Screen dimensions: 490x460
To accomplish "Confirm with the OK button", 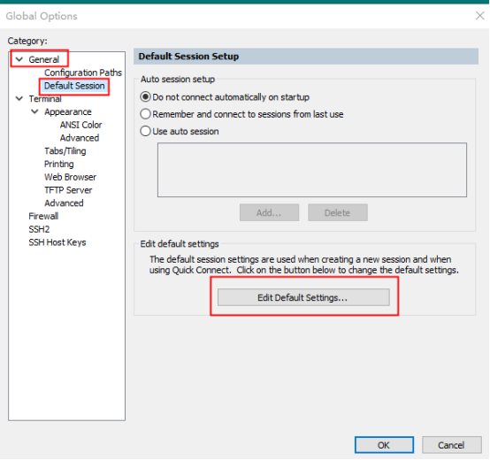I will pyautogui.click(x=384, y=445).
